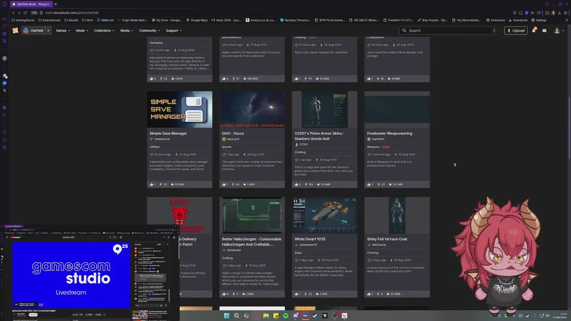Open Spotify from the taskbar
Image resolution: width=571 pixels, height=321 pixels.
pyautogui.click(x=285, y=316)
